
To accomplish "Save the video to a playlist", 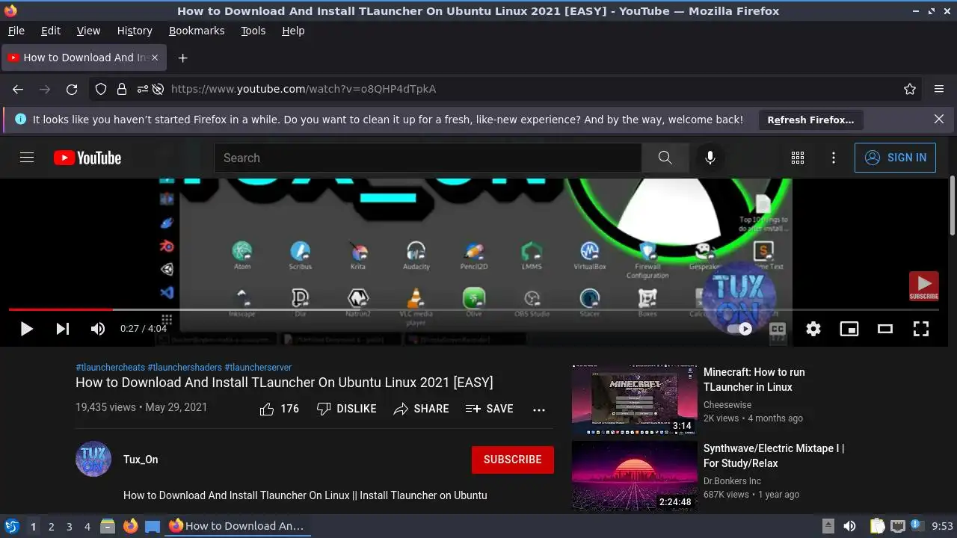I will tap(490, 409).
